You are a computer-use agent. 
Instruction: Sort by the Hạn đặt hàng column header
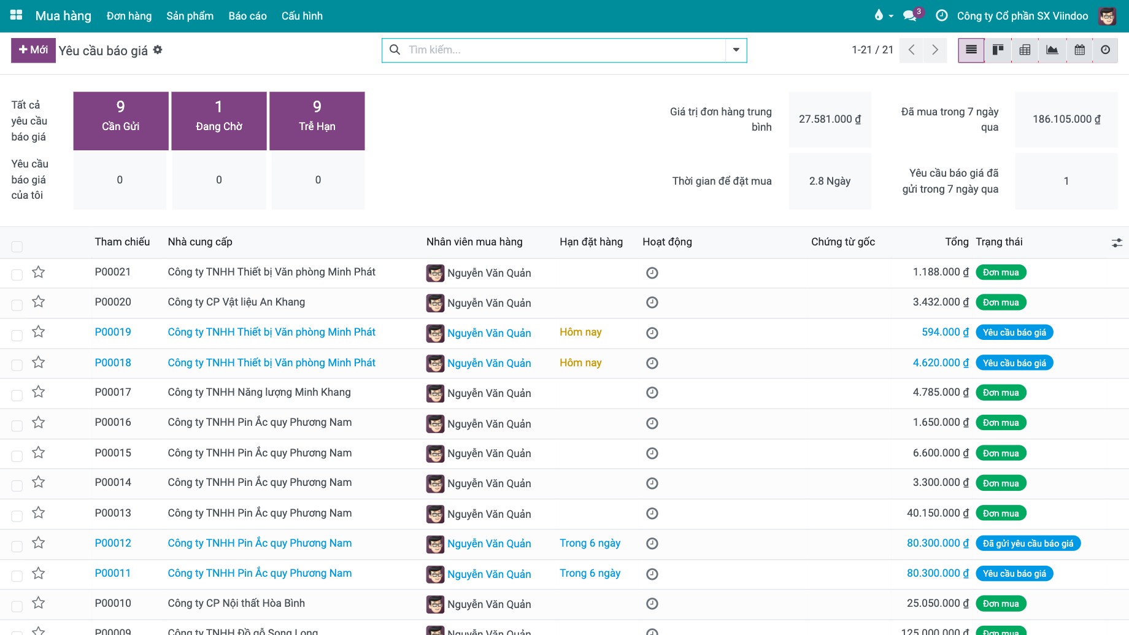[x=591, y=242]
